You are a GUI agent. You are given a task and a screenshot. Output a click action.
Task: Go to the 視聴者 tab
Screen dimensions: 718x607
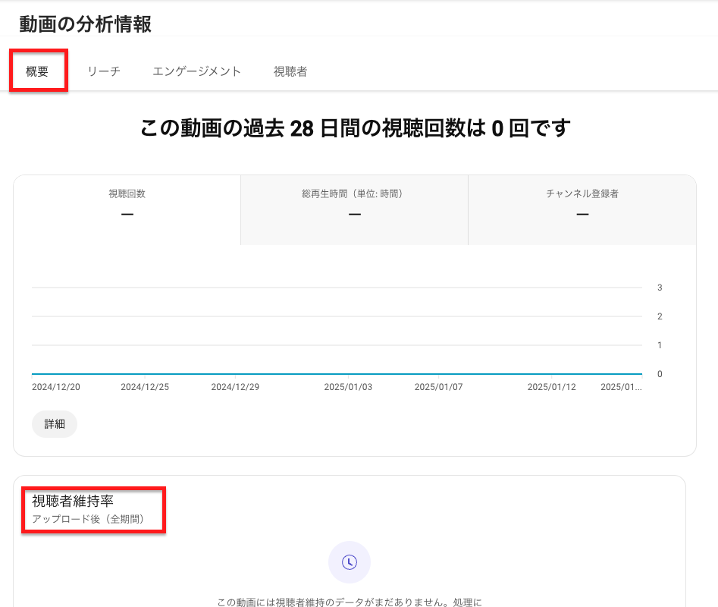(x=290, y=71)
